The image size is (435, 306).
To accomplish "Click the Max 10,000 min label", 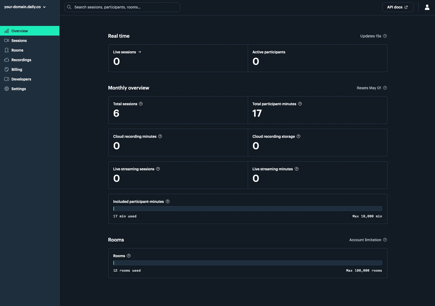I will coord(367,216).
